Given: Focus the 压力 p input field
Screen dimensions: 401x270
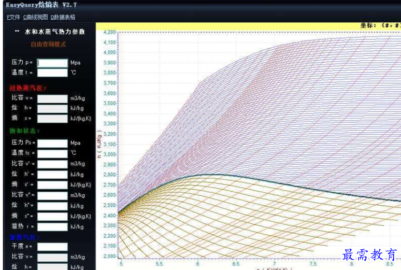Looking at the screenshot, I should coord(53,63).
